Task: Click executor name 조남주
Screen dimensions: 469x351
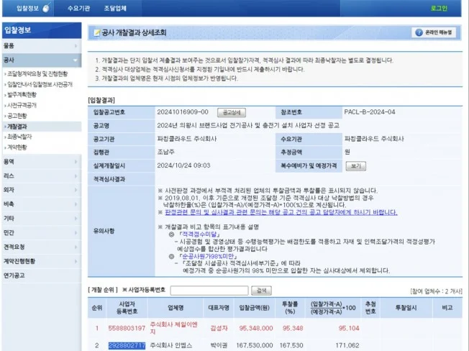Action: coord(165,152)
